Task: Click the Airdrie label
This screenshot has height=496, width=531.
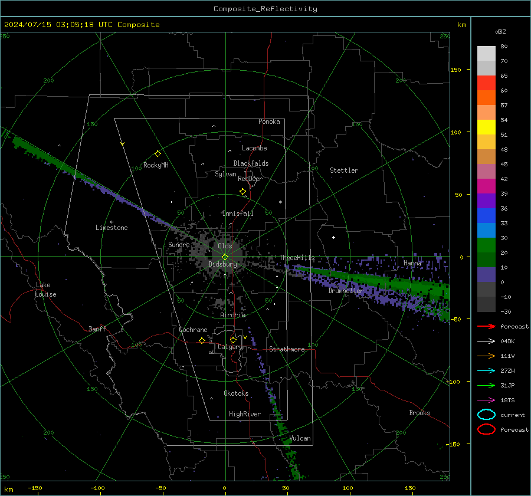Action: point(232,315)
